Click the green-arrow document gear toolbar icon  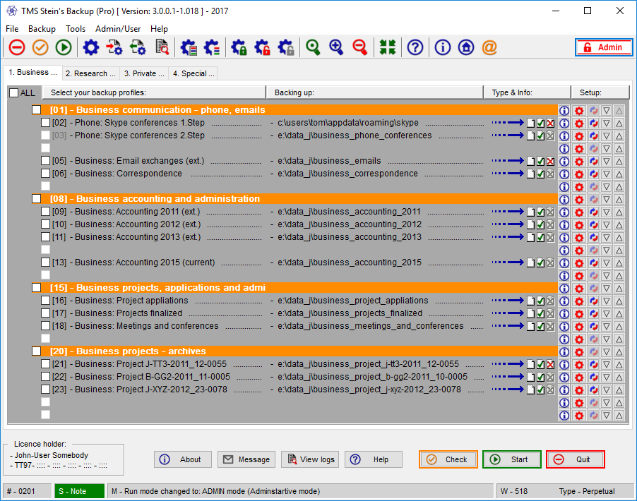pos(138,47)
